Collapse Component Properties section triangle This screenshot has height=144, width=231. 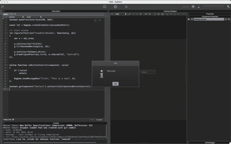pyautogui.click(x=188, y=16)
